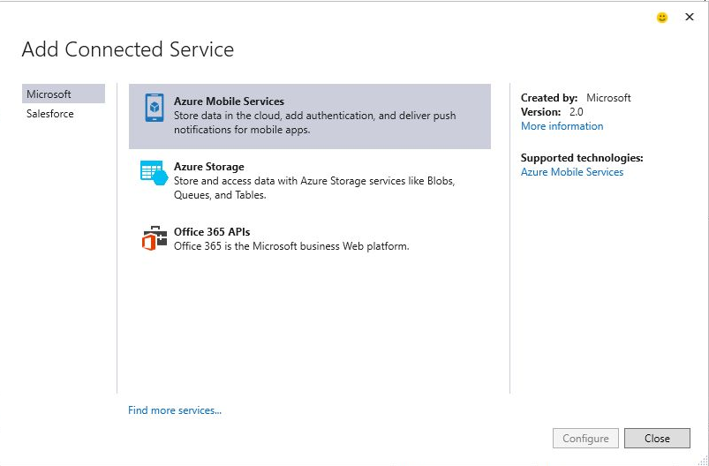Click the Office 365 APIs logo icon
The height and width of the screenshot is (466, 709).
154,238
